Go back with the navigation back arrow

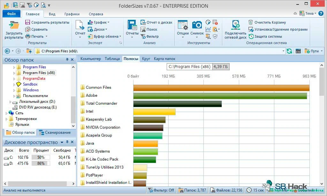(x=7, y=51)
